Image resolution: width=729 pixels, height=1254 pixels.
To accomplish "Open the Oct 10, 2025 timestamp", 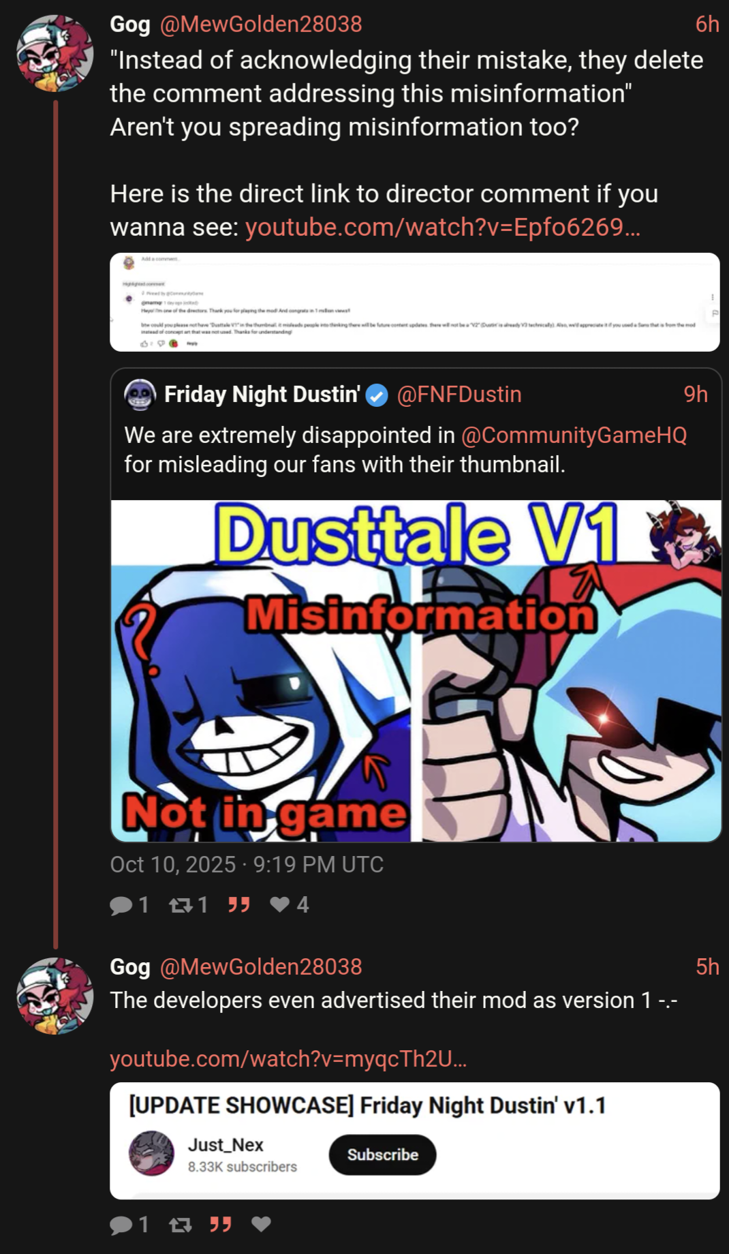I will tap(247, 864).
